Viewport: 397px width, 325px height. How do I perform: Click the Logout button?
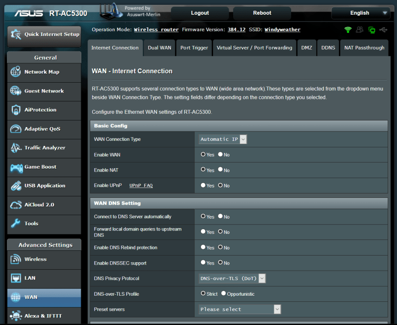pos(199,13)
